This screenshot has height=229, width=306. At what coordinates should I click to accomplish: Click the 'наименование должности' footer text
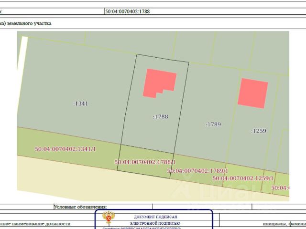41,224
